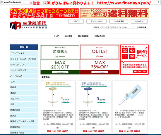Focus the keyword search input field
Image resolution: width=161 pixels, height=135 pixels.
114,27
